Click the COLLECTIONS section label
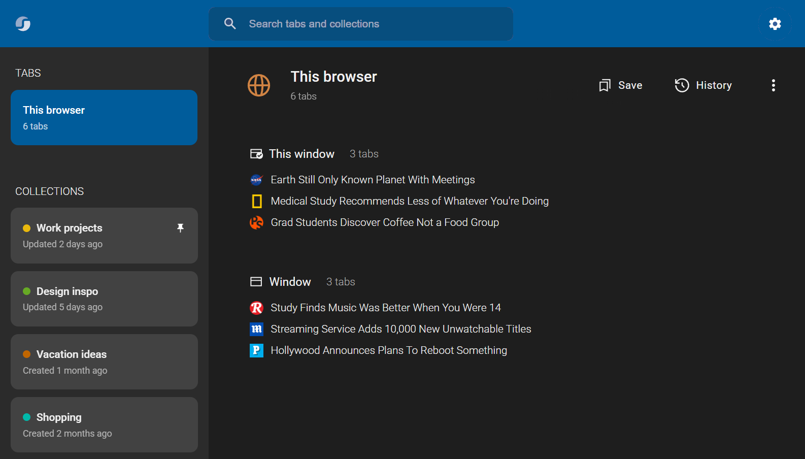The width and height of the screenshot is (805, 459). tap(49, 191)
